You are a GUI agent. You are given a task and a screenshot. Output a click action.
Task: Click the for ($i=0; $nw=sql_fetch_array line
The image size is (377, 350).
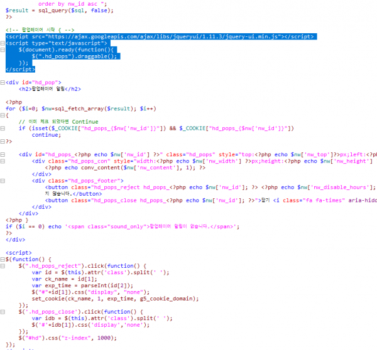[x=81, y=109]
